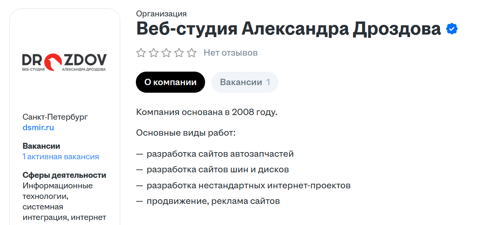Open the "О компании" tab
The height and width of the screenshot is (225, 481).
[170, 82]
